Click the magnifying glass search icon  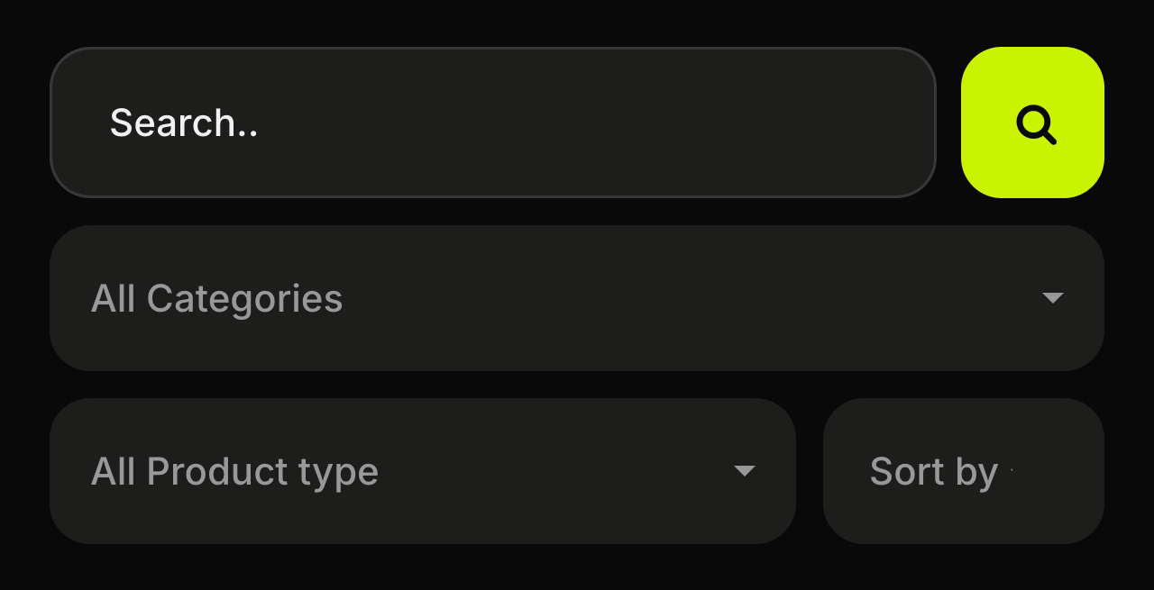[x=1036, y=124]
